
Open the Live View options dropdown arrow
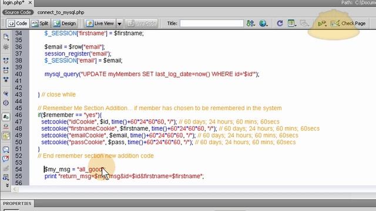click(119, 23)
